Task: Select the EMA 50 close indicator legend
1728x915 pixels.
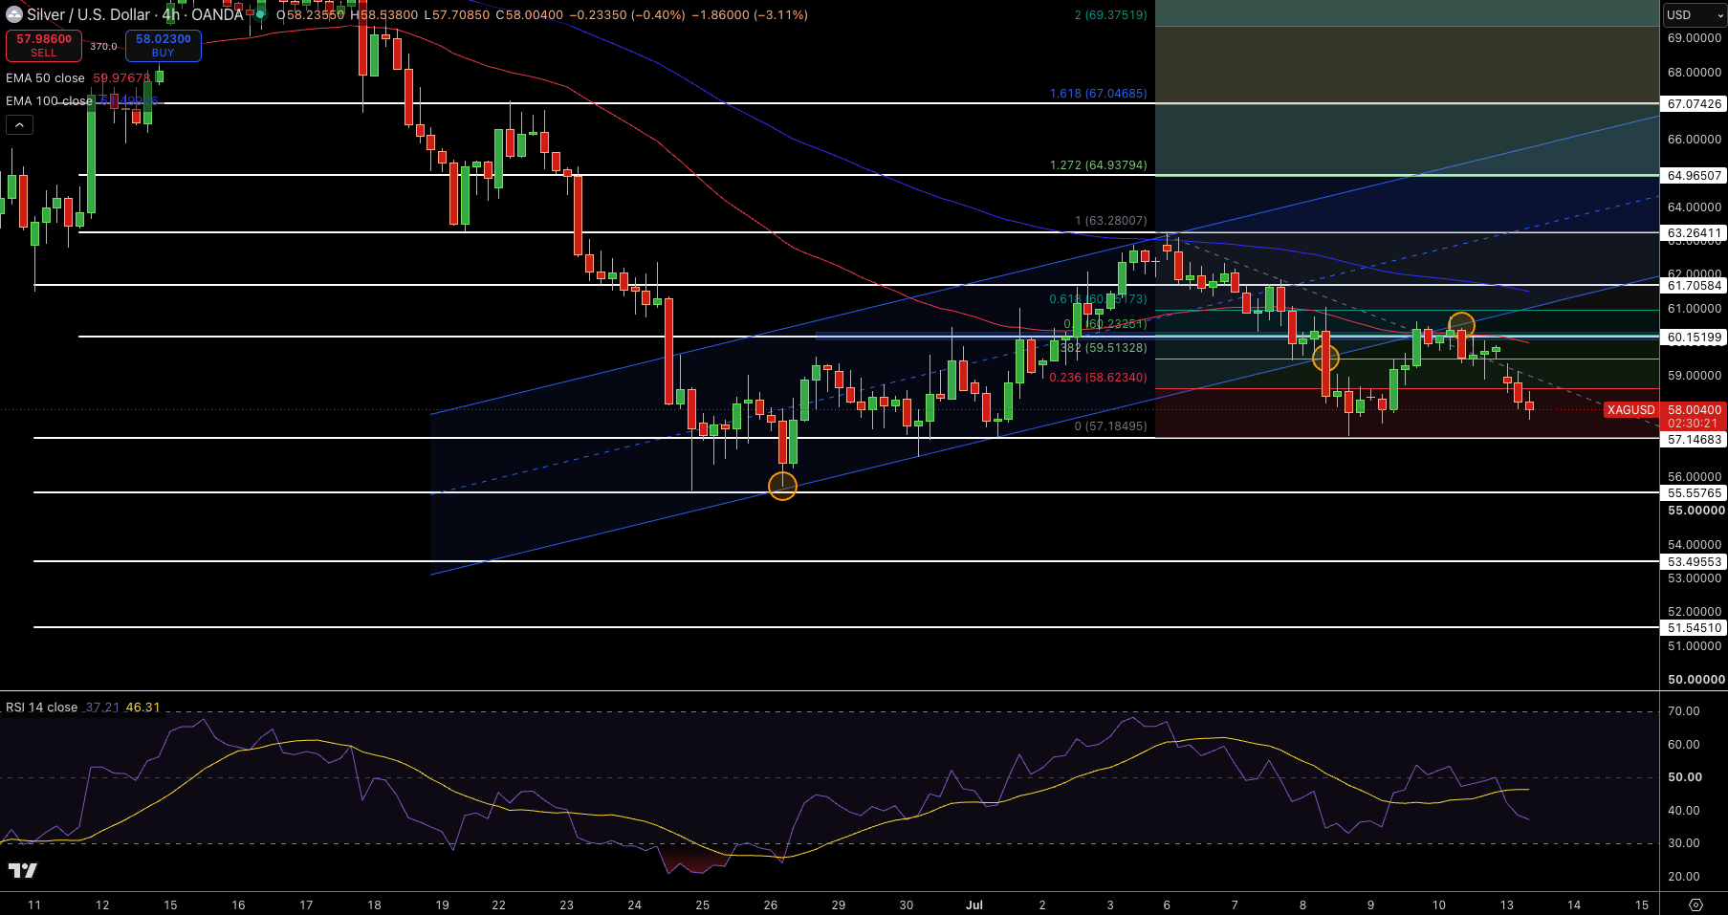Action: (x=45, y=77)
